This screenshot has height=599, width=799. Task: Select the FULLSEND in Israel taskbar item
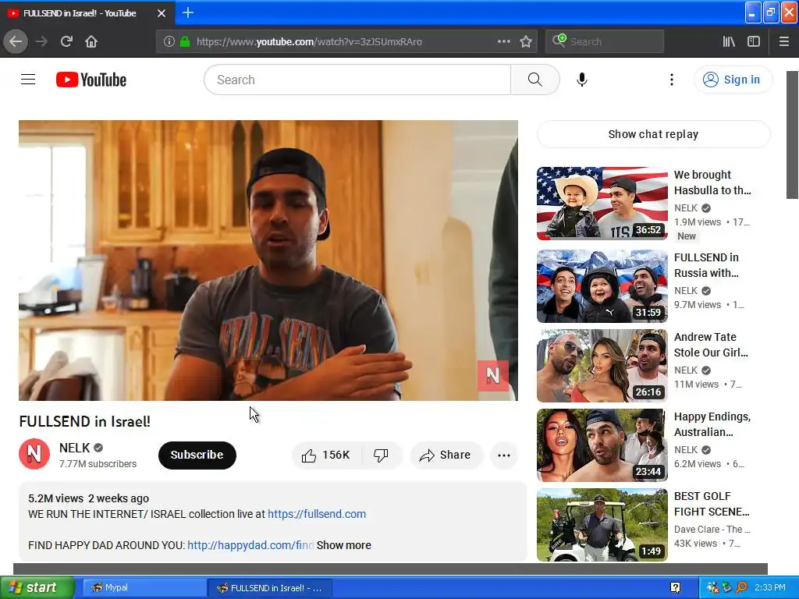270,588
